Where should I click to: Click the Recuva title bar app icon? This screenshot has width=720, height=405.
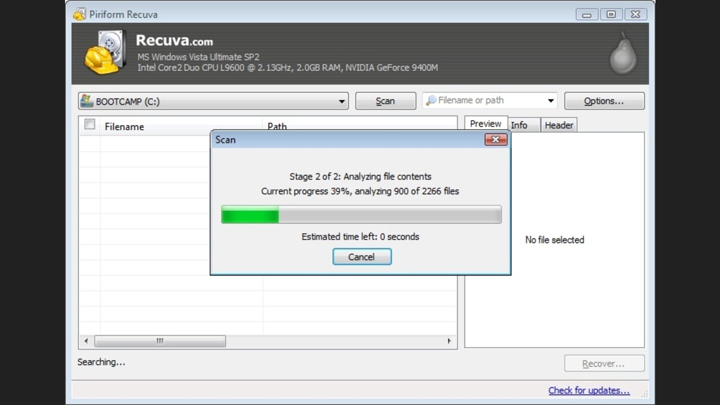coord(79,14)
